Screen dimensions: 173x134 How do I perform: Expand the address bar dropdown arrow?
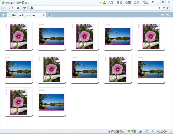pyautogui.click(x=164, y=8)
